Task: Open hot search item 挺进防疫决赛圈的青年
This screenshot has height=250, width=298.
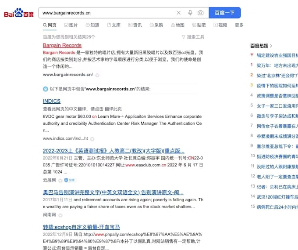Action: click(x=277, y=156)
